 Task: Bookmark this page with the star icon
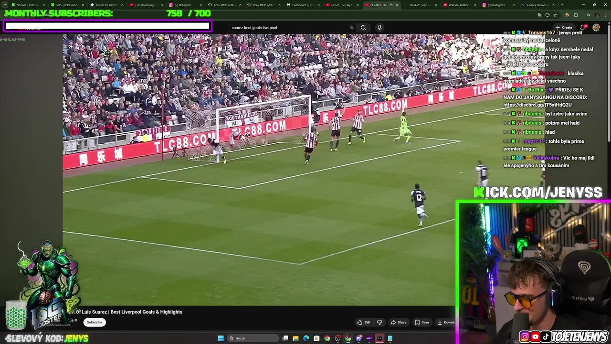(555, 15)
